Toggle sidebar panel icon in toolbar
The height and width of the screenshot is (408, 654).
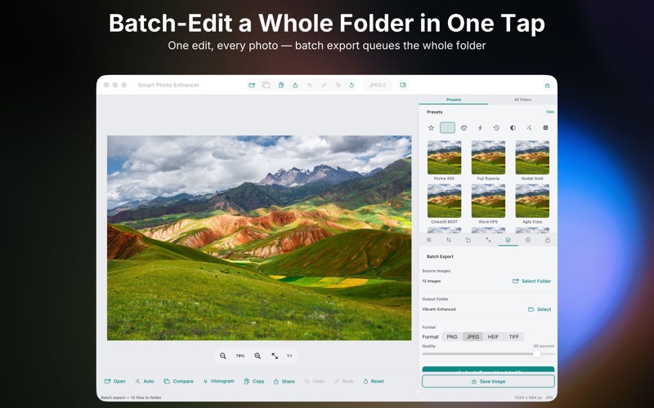[x=403, y=85]
